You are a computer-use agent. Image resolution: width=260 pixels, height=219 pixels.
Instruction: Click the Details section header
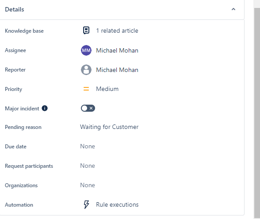[x=122, y=10]
